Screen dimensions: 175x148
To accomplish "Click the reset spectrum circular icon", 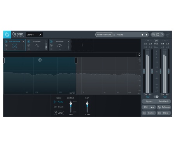I will coord(139,55).
